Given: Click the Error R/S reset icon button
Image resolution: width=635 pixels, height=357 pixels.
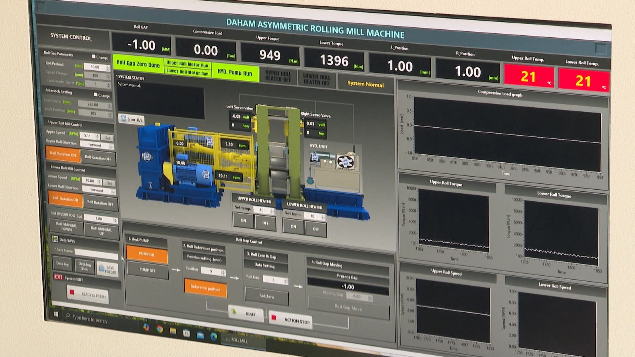Looking at the screenshot, I should [x=131, y=119].
